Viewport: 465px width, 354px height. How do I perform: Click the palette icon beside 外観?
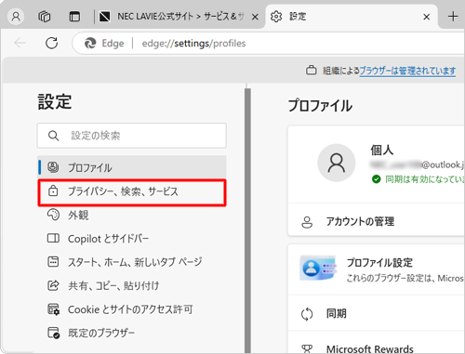[x=53, y=215]
